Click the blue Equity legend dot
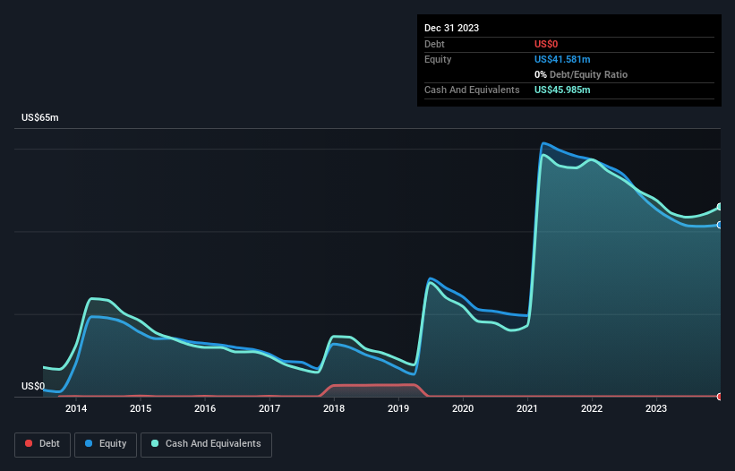This screenshot has height=471, width=735. pyautogui.click(x=89, y=443)
